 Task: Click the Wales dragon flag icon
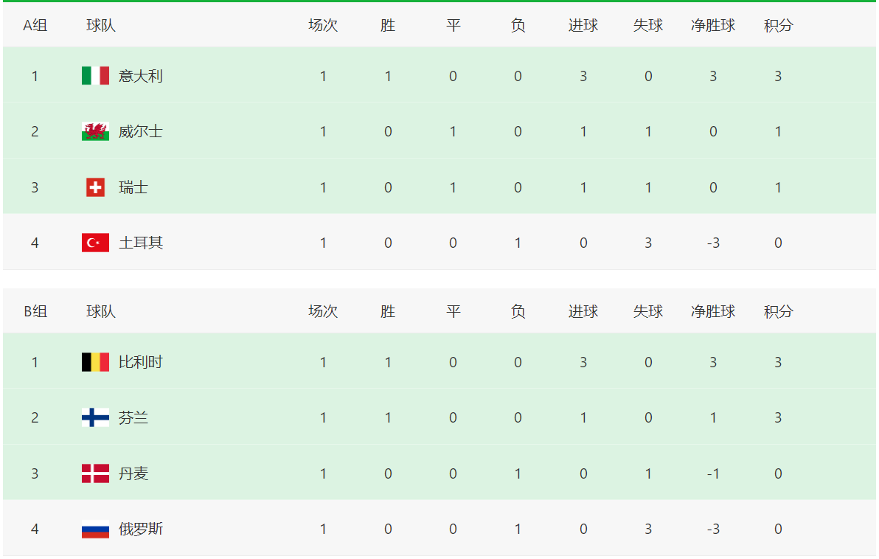[x=95, y=132]
